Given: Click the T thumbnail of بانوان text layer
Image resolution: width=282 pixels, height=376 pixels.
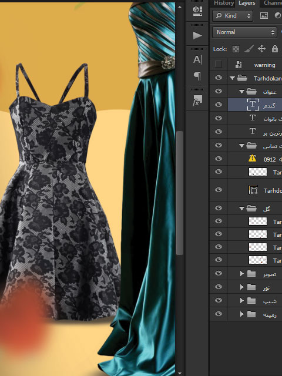Looking at the screenshot, I should [253, 117].
